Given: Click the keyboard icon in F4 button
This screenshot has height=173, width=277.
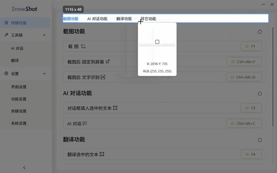Looking at the screenshot, I should tap(247, 154).
